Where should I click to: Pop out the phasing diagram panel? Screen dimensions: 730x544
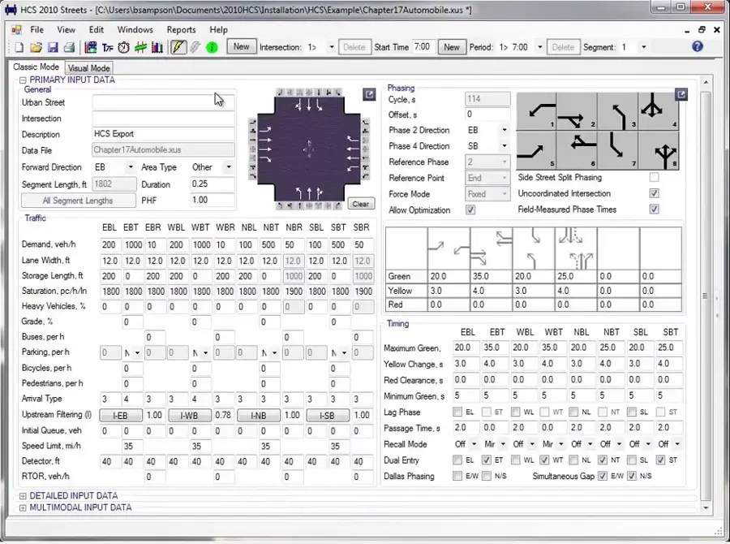tap(681, 95)
